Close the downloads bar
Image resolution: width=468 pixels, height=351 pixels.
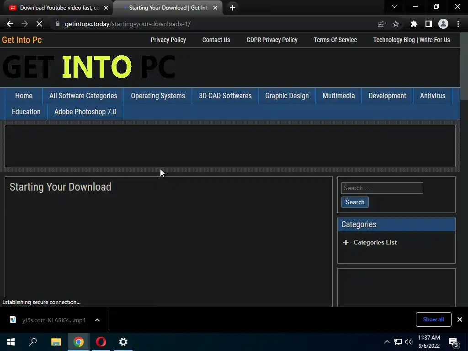tap(460, 319)
